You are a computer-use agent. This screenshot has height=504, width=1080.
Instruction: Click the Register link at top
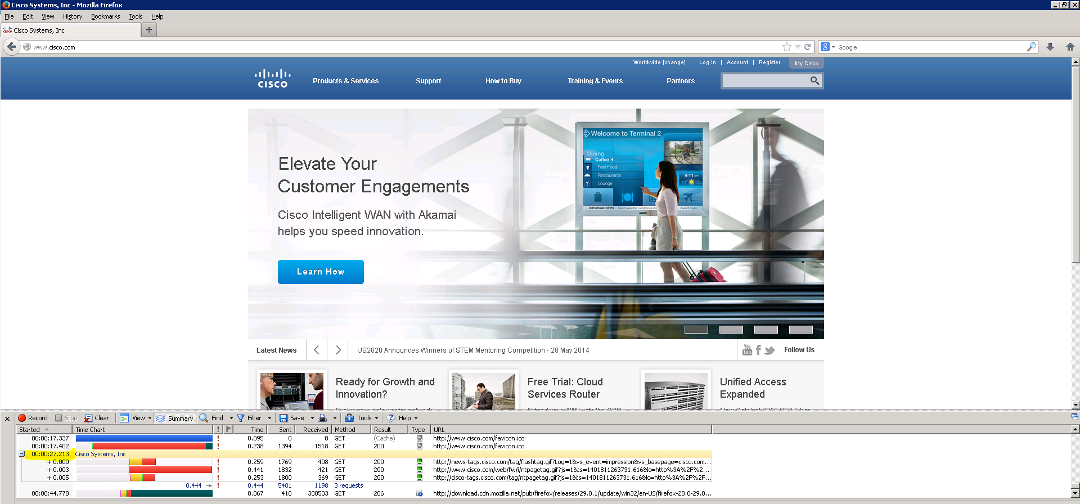tap(769, 62)
